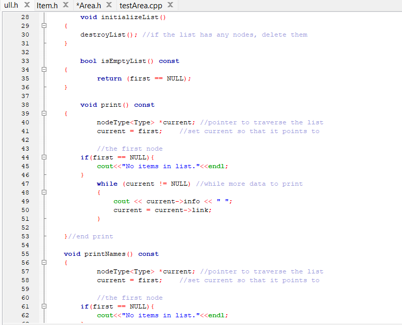Click 'nodeType<Type> *current;' on line 57

click(146, 271)
